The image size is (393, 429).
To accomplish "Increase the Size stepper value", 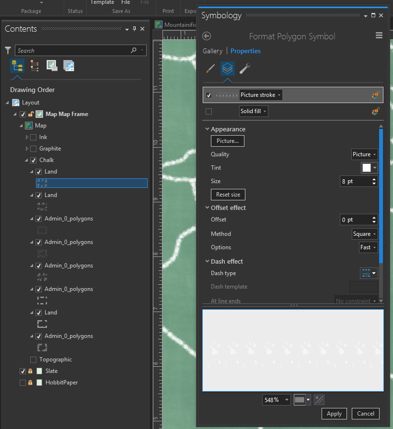I will [x=374, y=179].
